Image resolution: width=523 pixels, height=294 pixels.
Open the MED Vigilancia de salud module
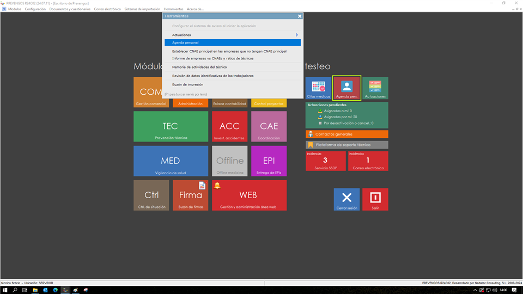coord(171,161)
